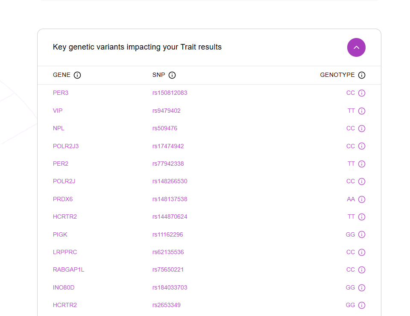Screen dimensions: 410x316
Task: Click info icon next to GENOTYPE header
Action: click(x=362, y=75)
